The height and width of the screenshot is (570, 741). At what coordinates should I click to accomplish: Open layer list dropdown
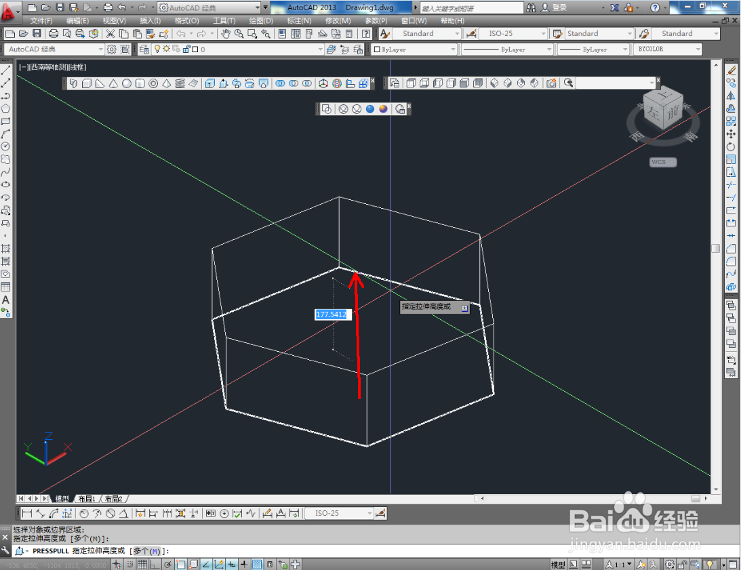[x=238, y=49]
